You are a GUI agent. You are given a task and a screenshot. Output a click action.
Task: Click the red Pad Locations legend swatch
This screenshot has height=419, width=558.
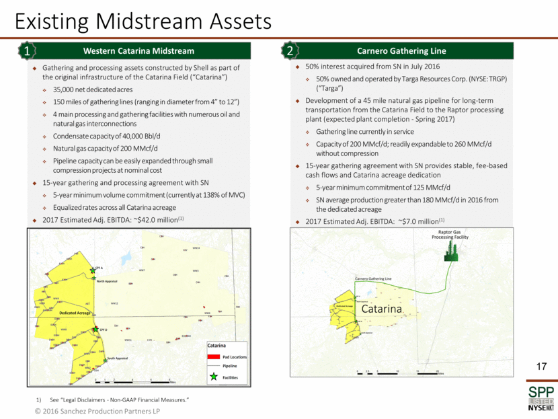[214, 355]
